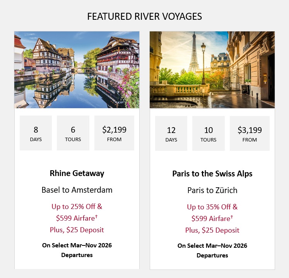The height and width of the screenshot is (278, 289).
Task: Click the 10 Tours tile
Action: pos(209,133)
